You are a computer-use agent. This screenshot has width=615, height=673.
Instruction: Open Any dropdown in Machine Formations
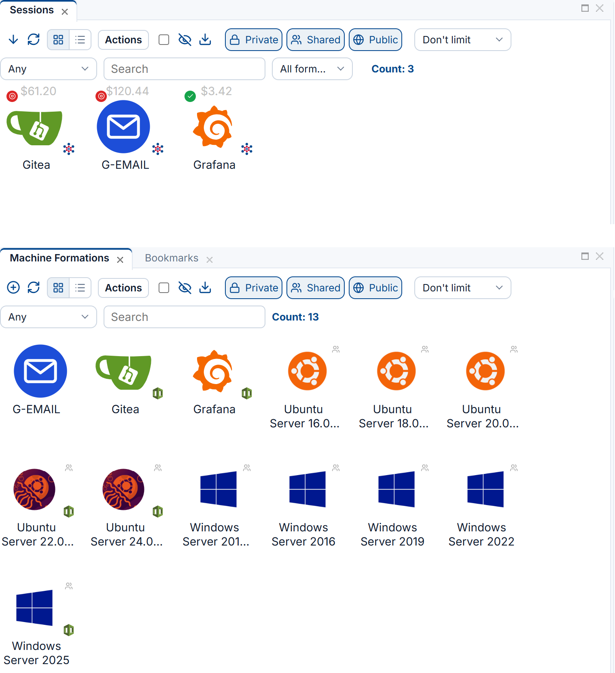pyautogui.click(x=49, y=317)
